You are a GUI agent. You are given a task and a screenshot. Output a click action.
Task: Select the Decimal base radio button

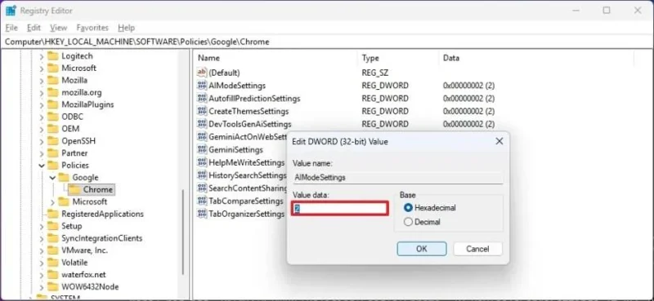[408, 222]
